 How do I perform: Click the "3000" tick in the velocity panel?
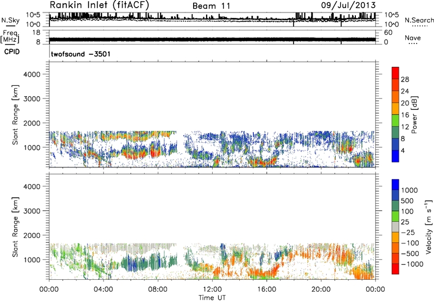tap(32, 211)
